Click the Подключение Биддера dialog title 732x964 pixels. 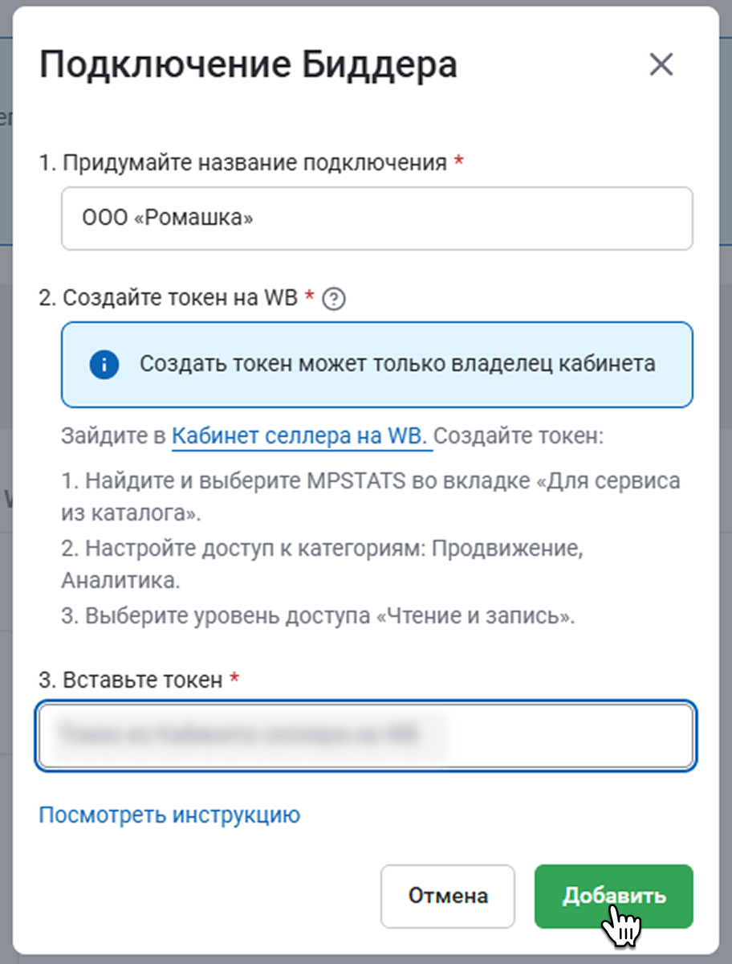click(x=248, y=65)
